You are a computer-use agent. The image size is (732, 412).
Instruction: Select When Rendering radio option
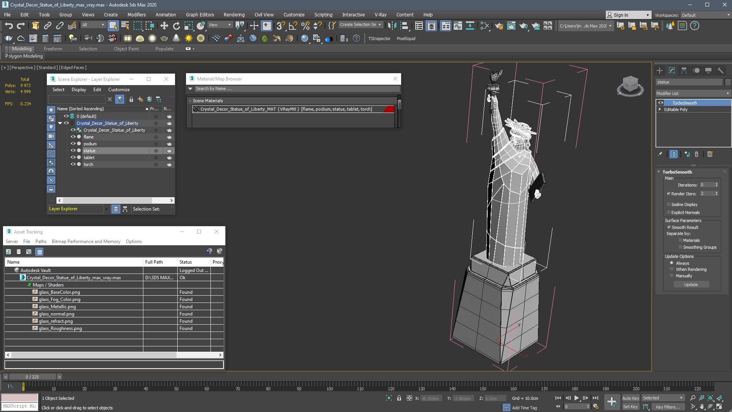pos(672,269)
